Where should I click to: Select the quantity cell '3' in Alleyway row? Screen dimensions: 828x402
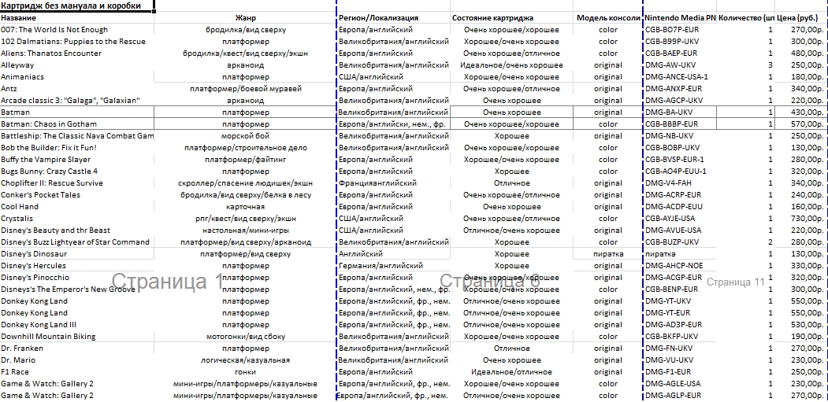point(745,65)
